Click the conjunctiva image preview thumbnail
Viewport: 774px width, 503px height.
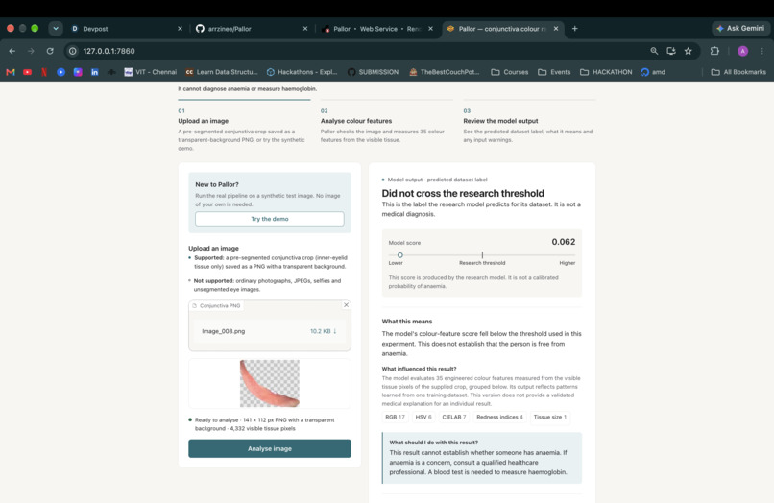(x=270, y=384)
